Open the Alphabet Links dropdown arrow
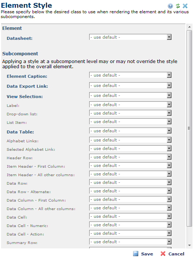The image size is (195, 258). 169,140
